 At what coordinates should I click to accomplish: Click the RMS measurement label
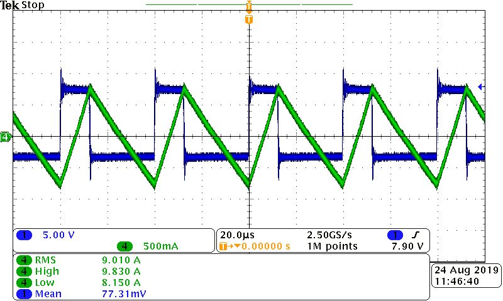[x=45, y=260]
